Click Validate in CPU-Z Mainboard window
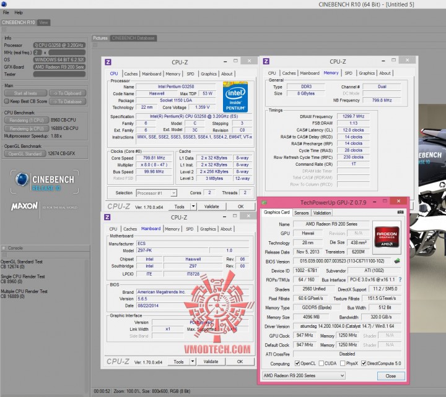The width and height of the screenshot is (446, 397). [211, 362]
